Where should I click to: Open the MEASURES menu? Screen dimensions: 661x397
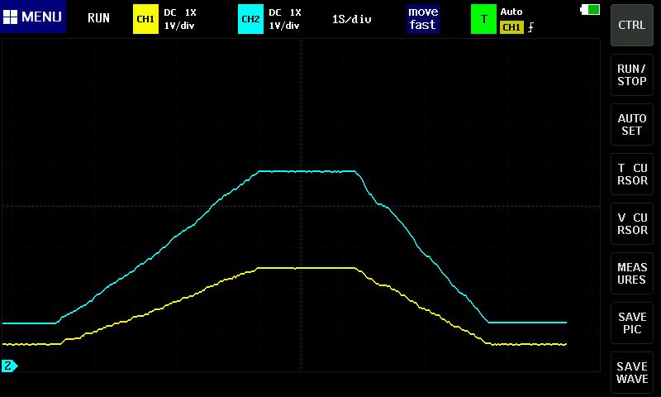pyautogui.click(x=632, y=274)
